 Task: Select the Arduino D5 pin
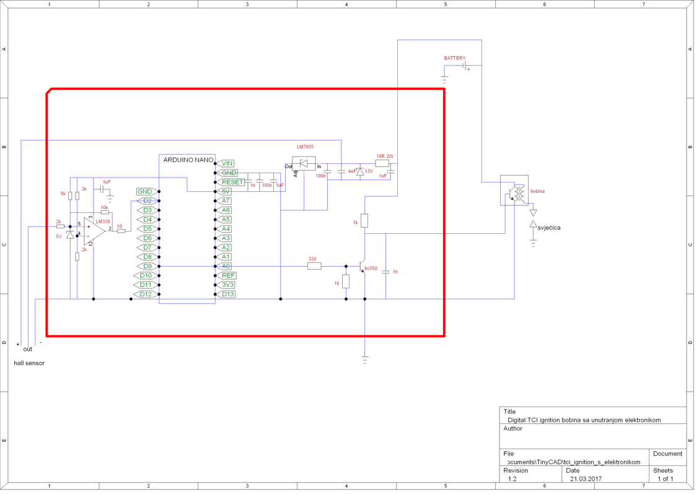coord(147,229)
